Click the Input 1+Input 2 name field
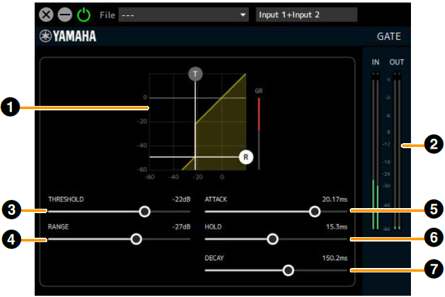Screen dimensions: 445x297 click(x=306, y=15)
